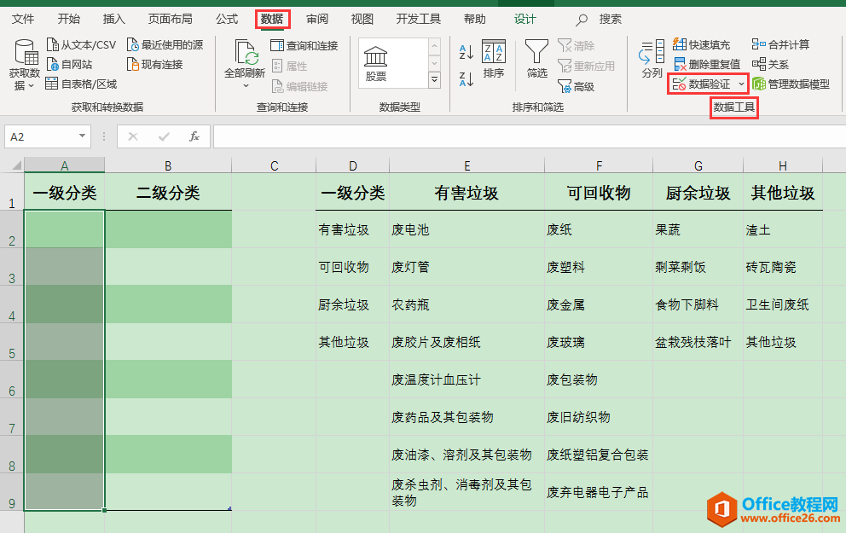
Task: Click the select-all corner triangle
Action: coord(16,165)
